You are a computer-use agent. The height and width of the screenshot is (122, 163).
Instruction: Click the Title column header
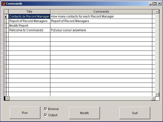(x=29, y=12)
